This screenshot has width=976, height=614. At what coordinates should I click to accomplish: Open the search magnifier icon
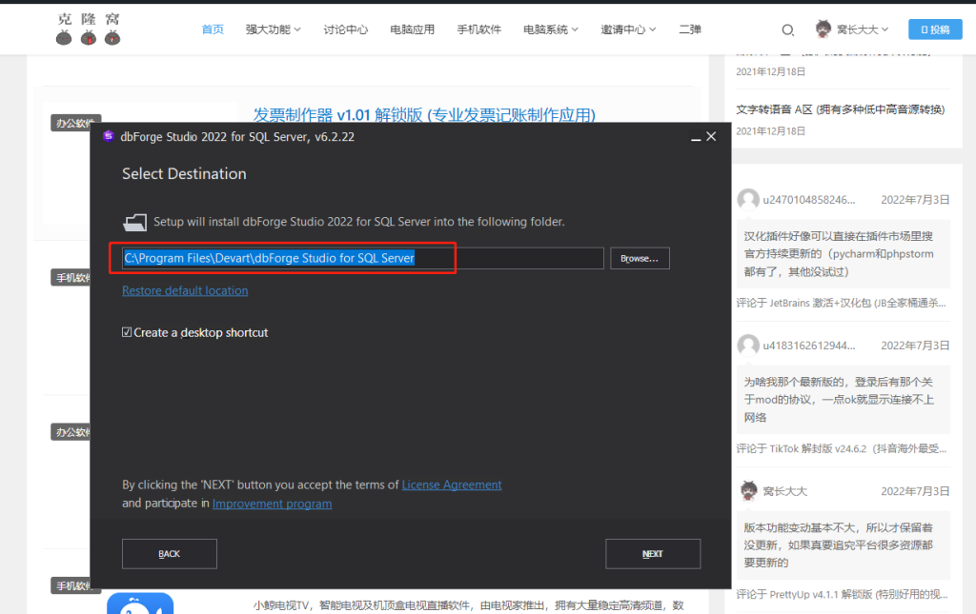coord(787,30)
